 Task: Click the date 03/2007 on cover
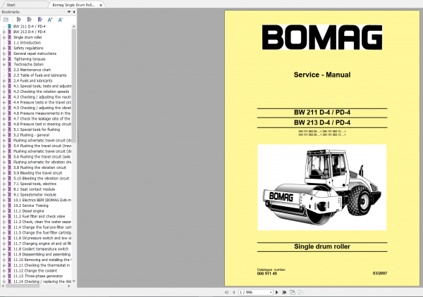click(380, 273)
